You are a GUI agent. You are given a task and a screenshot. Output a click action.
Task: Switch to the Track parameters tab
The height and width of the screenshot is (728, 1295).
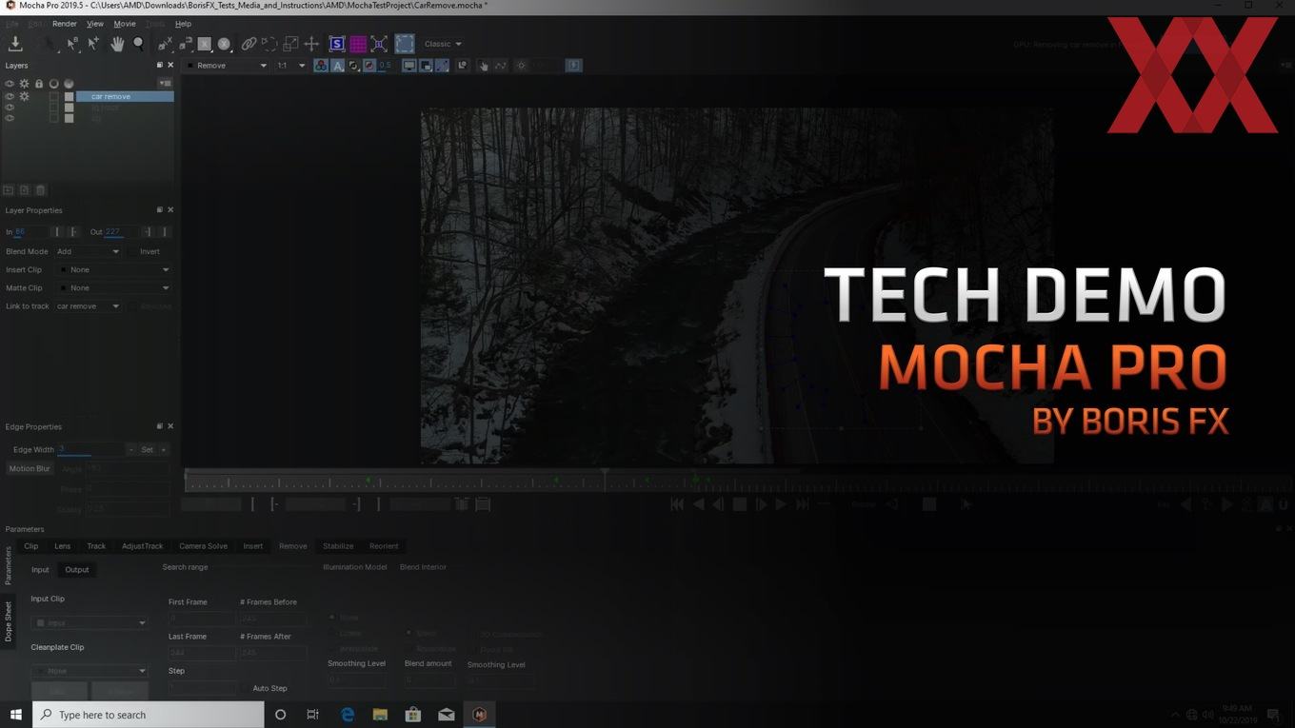96,546
